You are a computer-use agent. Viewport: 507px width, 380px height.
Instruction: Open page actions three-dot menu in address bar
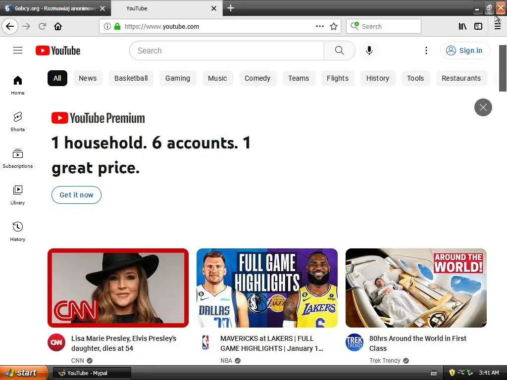(x=320, y=26)
